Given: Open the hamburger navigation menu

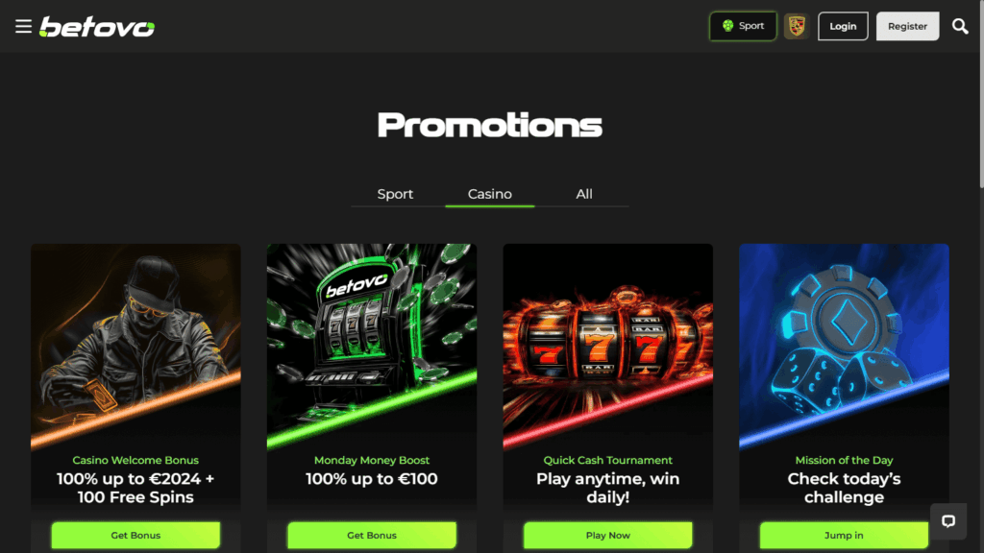Looking at the screenshot, I should click(x=23, y=26).
